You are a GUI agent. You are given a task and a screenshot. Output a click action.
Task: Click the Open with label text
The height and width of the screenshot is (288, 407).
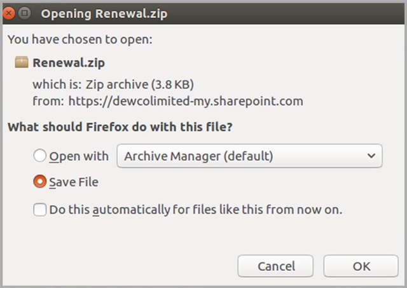pyautogui.click(x=79, y=156)
